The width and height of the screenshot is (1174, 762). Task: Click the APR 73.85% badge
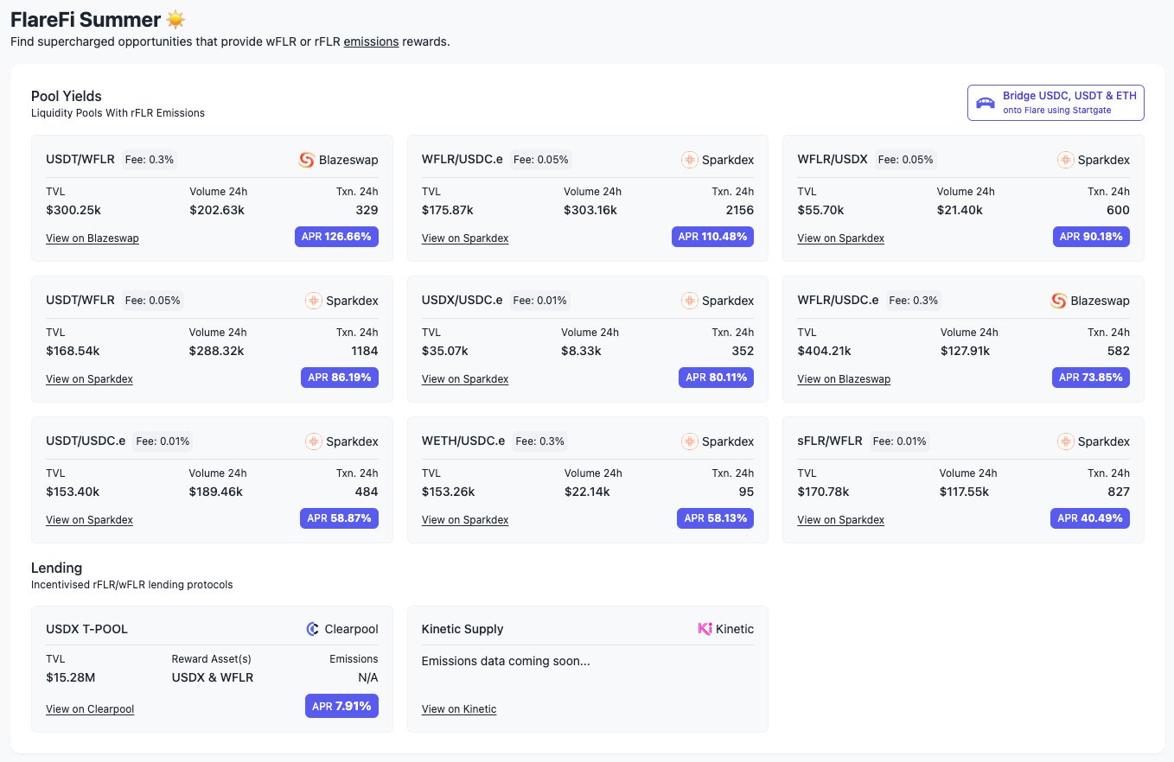1091,378
